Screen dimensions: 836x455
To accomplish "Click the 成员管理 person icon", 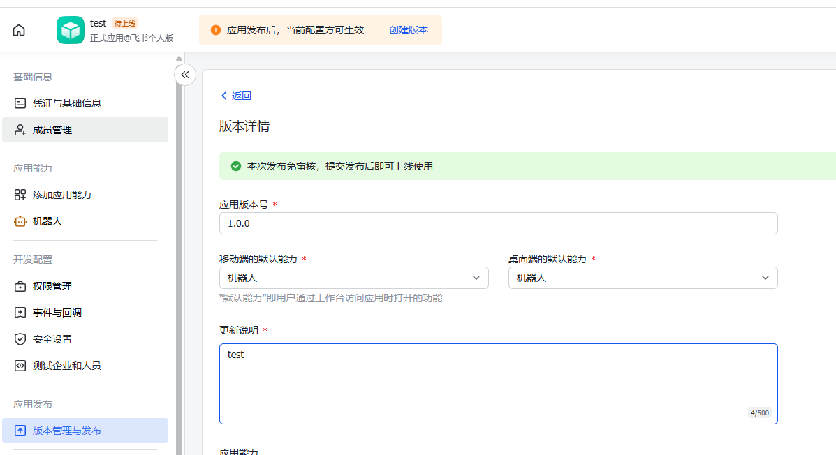I will [20, 130].
